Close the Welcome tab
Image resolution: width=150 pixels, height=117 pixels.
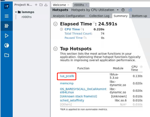click(x=68, y=5)
